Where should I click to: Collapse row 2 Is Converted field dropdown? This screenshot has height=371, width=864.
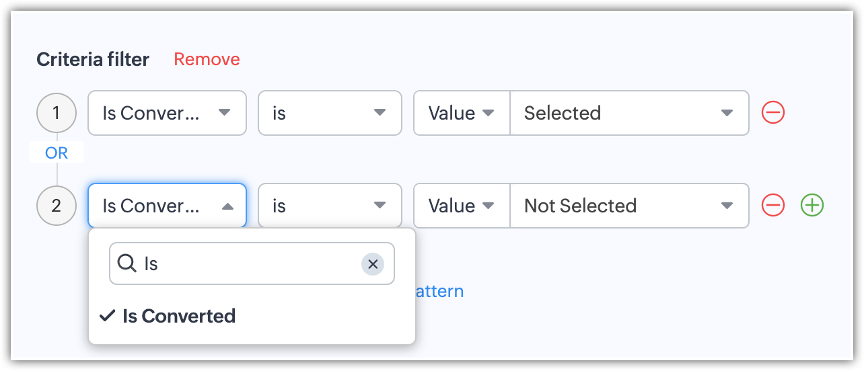pos(167,206)
